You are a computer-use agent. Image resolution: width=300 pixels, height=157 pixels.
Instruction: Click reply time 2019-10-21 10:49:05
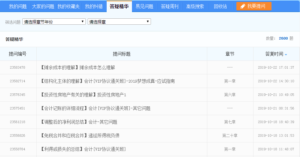coord(276,95)
